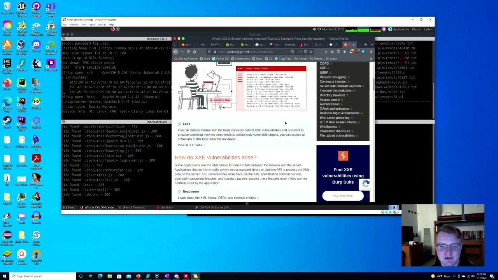Open Task View in taskbar

90,276
